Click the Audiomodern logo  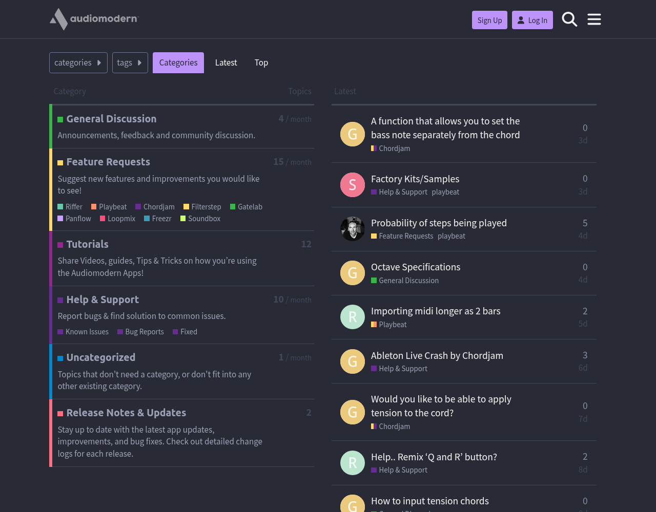[94, 19]
